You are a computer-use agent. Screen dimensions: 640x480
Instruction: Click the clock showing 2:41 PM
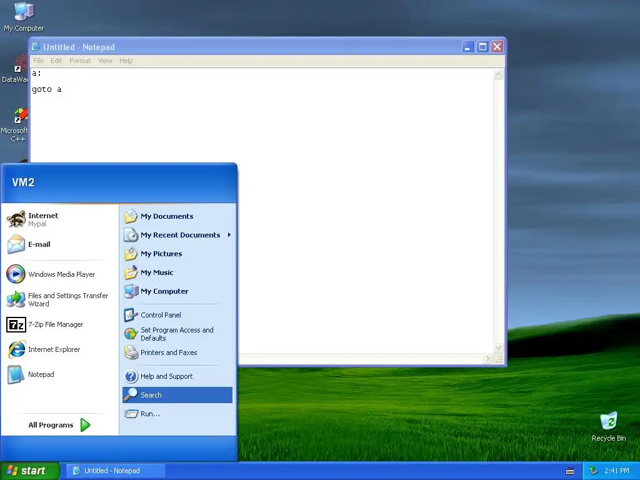click(x=617, y=471)
